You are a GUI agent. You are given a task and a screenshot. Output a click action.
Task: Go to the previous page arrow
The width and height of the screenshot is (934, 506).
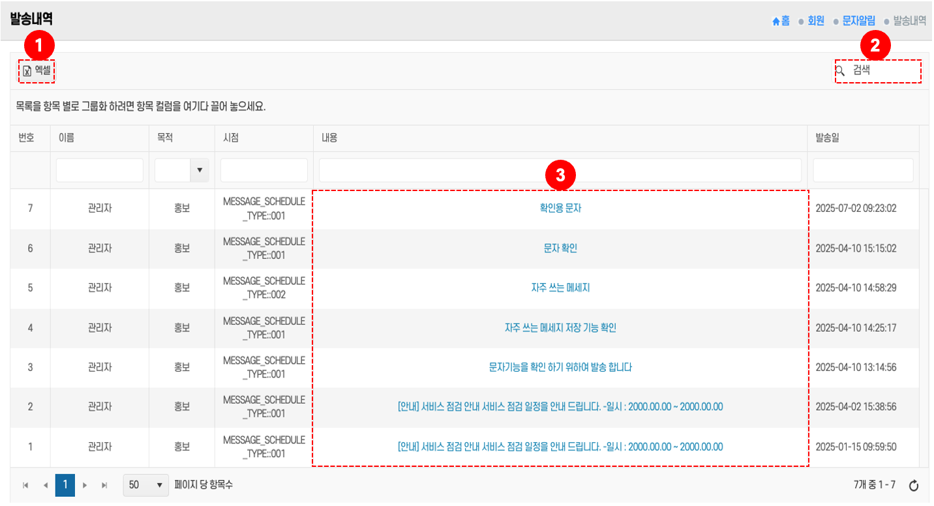pos(46,485)
